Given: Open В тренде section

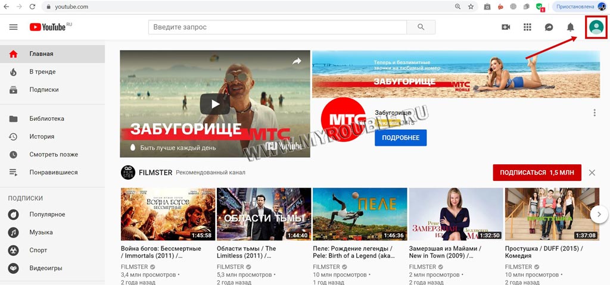Looking at the screenshot, I should (x=52, y=72).
